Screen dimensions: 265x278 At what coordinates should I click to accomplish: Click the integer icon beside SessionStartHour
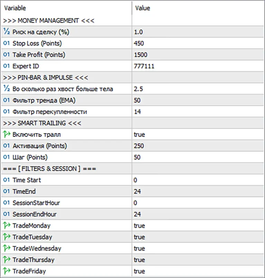[x=6, y=203]
